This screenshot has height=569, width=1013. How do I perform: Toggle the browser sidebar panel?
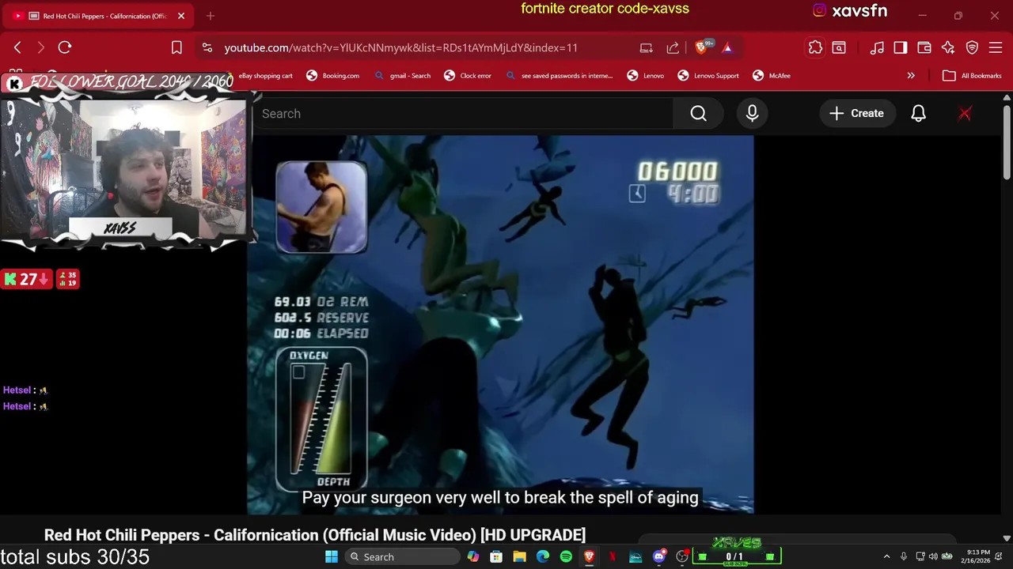click(x=901, y=47)
